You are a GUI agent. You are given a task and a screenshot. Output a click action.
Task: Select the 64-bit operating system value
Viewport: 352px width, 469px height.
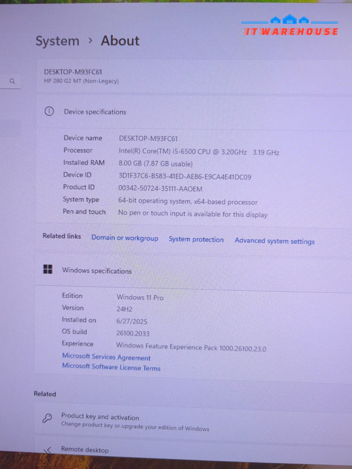pyautogui.click(x=188, y=202)
